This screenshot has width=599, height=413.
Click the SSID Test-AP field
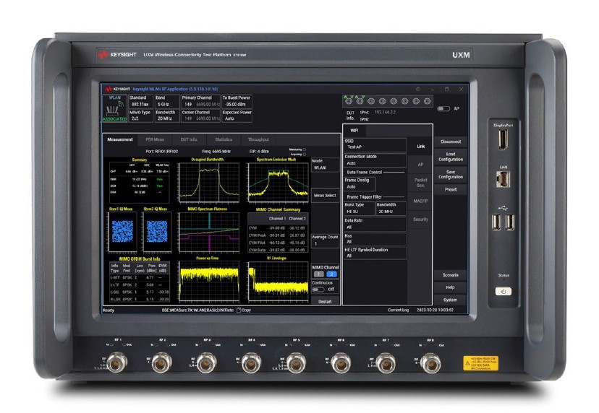375,144
